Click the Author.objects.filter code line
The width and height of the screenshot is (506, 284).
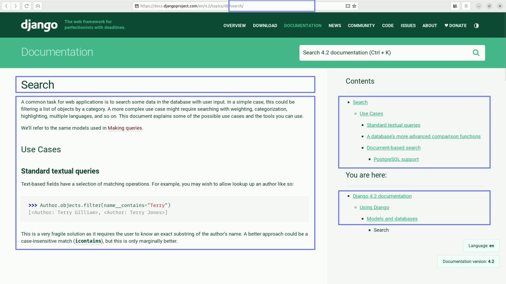click(x=99, y=205)
